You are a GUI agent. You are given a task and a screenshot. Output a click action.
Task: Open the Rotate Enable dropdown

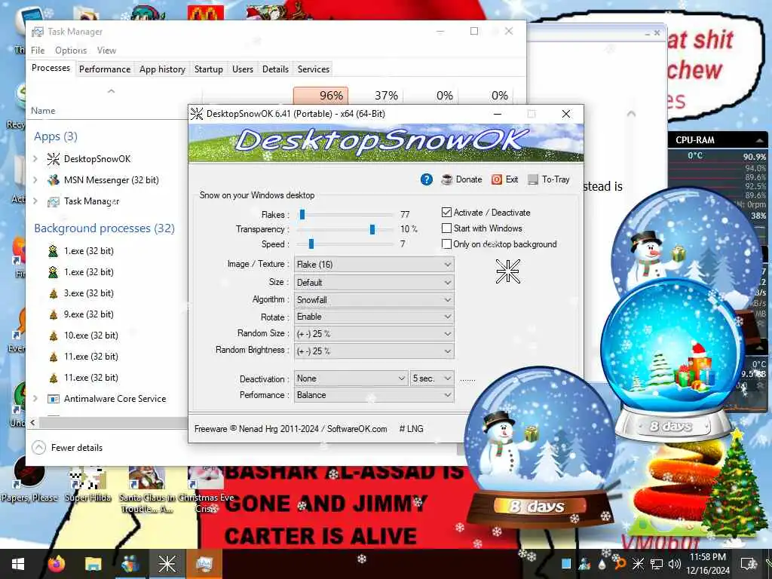pyautogui.click(x=374, y=317)
